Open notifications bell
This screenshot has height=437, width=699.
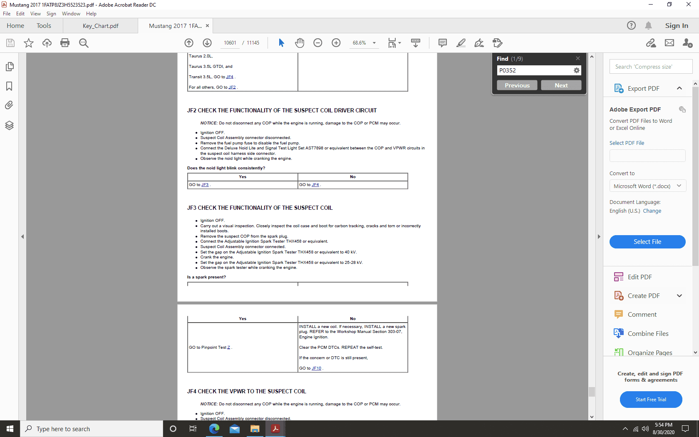click(648, 25)
